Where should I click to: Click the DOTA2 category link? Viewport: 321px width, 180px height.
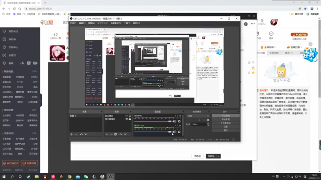tap(34, 77)
